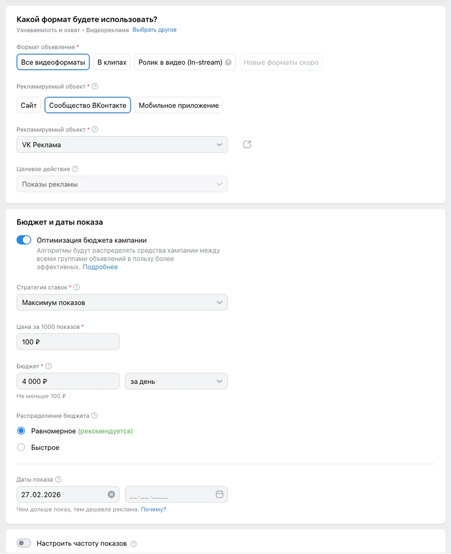The image size is (451, 554).
Task: Click the Цена за 1000 показов field
Action: click(x=68, y=342)
